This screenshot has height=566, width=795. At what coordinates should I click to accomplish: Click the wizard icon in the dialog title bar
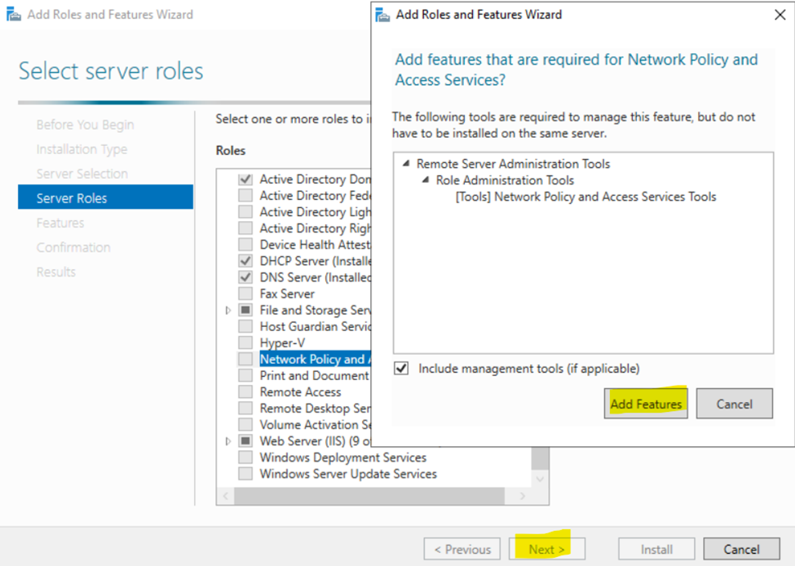[382, 15]
